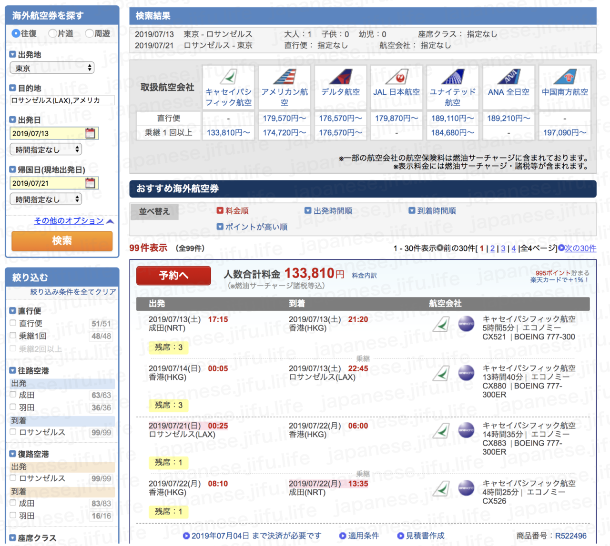Click 次の30件 next results link
The height and width of the screenshot is (546, 610).
pyautogui.click(x=580, y=248)
